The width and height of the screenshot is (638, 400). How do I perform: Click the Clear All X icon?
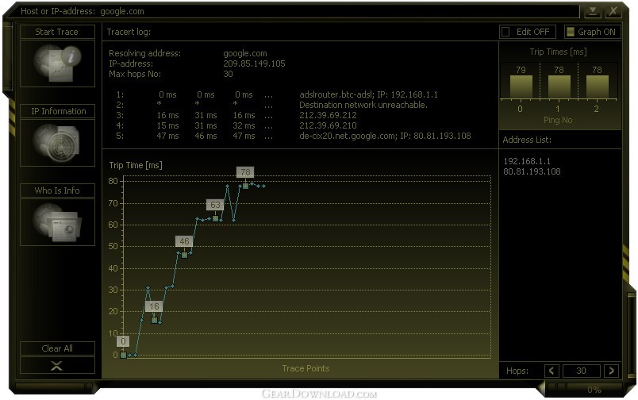pos(57,365)
